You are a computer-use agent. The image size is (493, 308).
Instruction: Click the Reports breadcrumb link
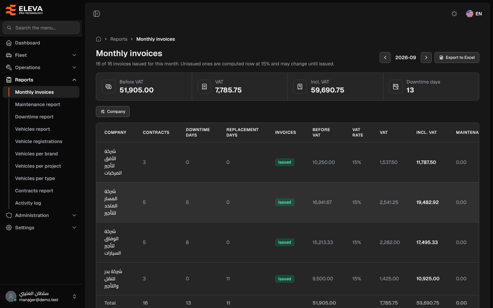pyautogui.click(x=119, y=39)
